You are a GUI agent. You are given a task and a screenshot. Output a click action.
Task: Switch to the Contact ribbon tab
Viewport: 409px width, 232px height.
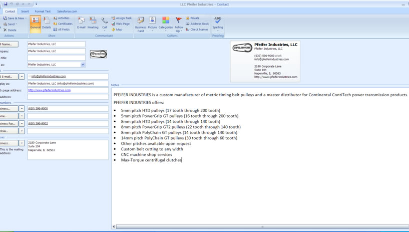(10, 11)
